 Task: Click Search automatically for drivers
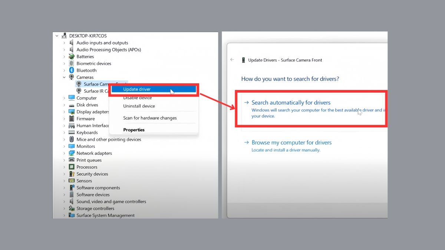(291, 103)
